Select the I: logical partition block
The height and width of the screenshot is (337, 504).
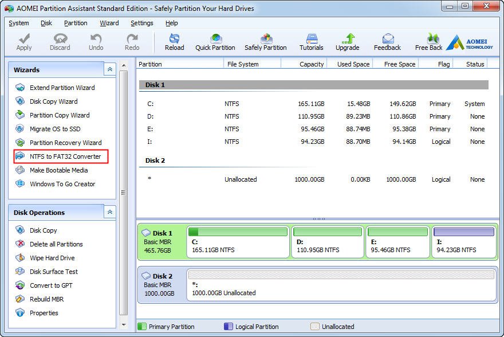463,241
